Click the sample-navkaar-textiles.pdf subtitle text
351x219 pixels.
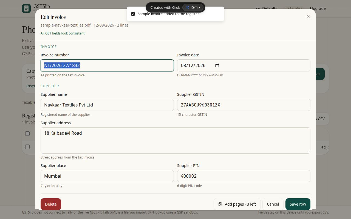point(84,25)
